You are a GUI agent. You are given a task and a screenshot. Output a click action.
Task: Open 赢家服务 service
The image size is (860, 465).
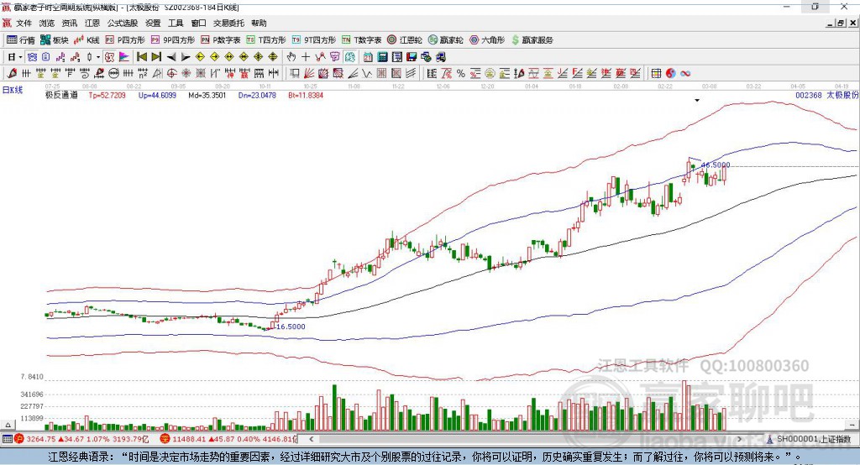[x=532, y=40]
